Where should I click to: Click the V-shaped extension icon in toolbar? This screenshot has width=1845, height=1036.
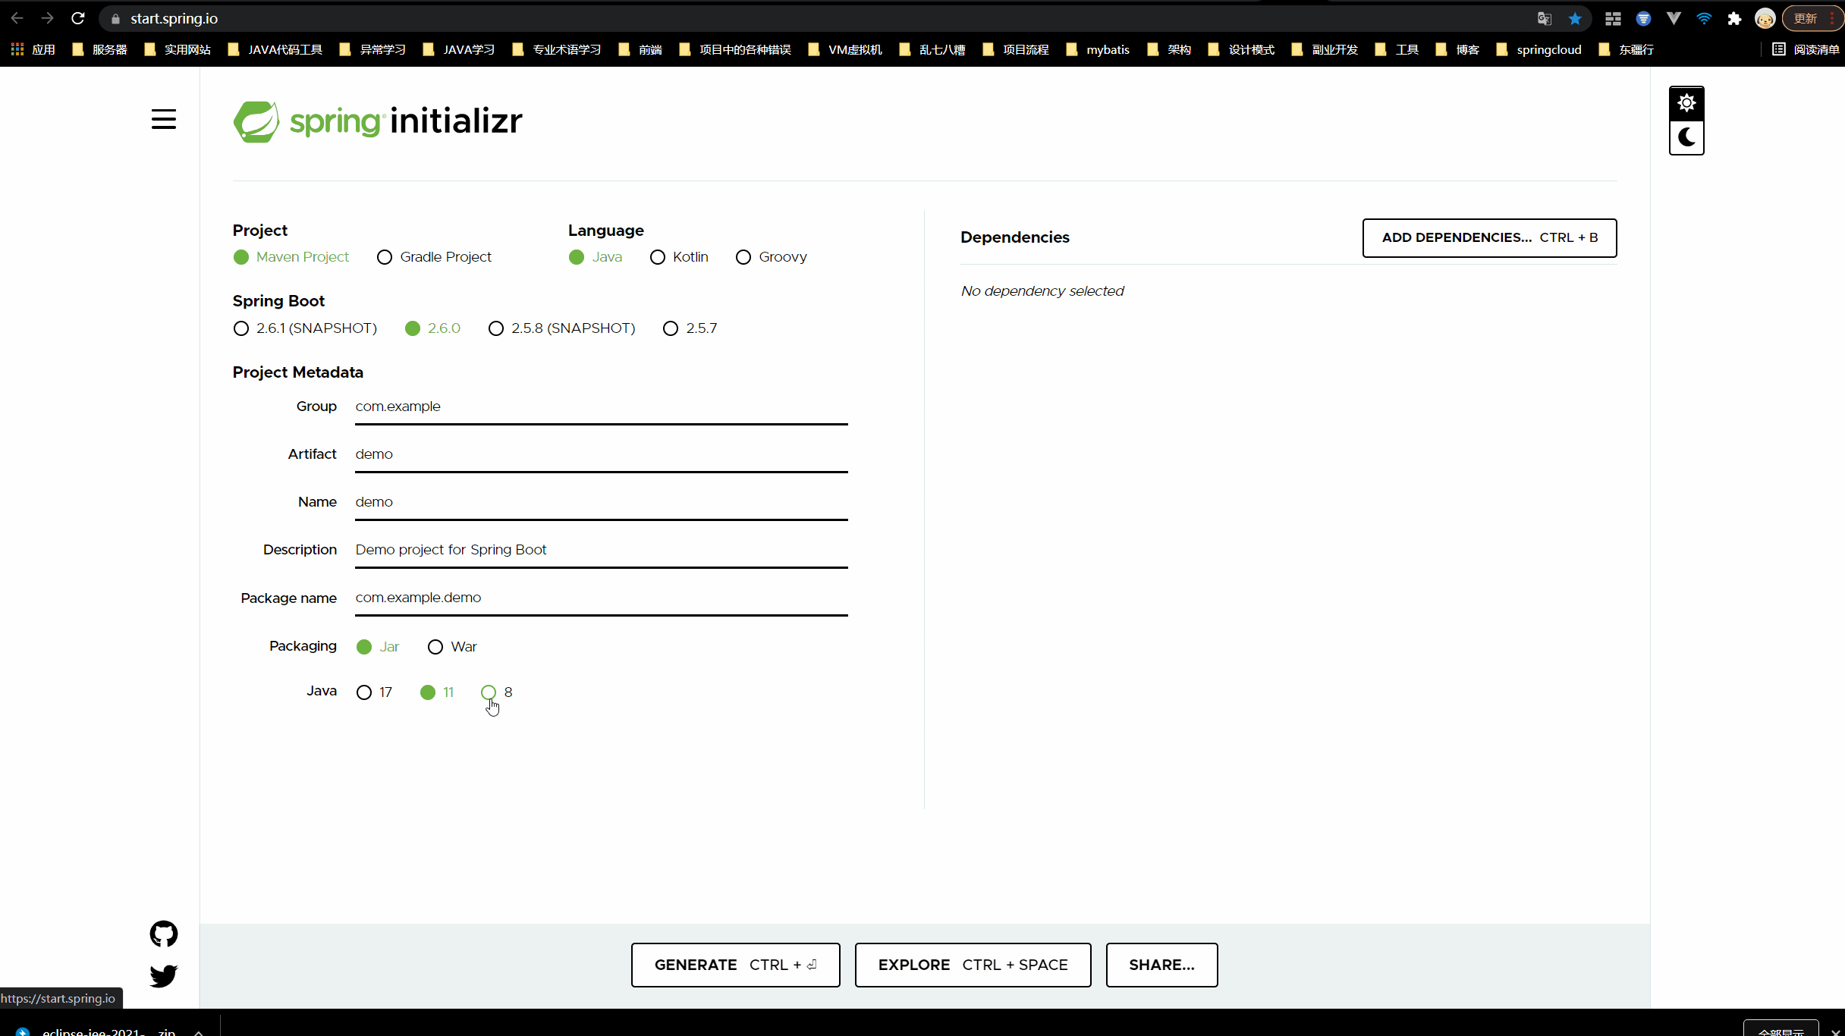pos(1674,18)
